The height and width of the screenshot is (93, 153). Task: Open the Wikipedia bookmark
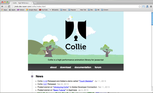coord(54,10)
